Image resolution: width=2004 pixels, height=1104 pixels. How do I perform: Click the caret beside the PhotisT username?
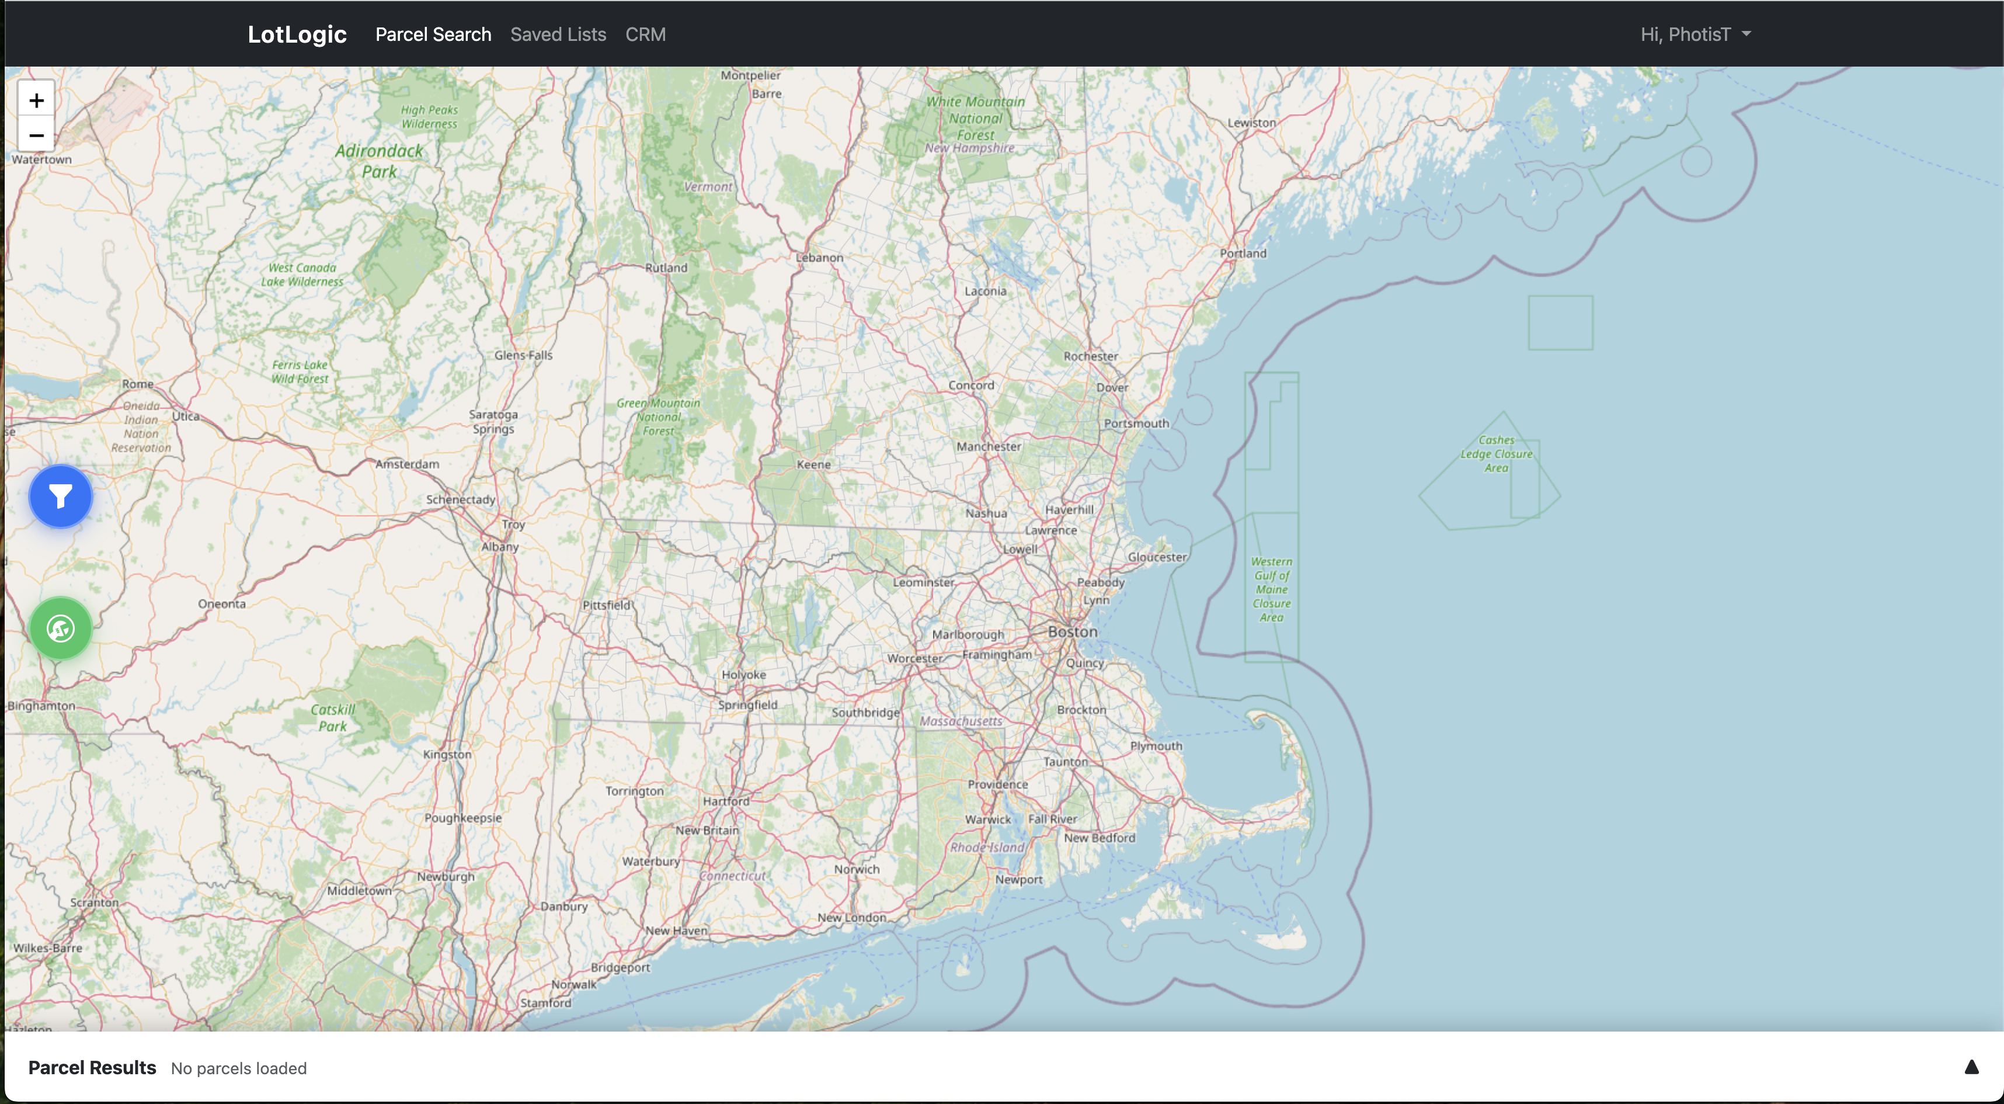pos(1746,34)
